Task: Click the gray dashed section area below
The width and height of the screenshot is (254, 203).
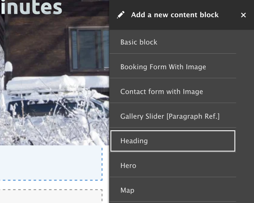Action: (x=51, y=196)
